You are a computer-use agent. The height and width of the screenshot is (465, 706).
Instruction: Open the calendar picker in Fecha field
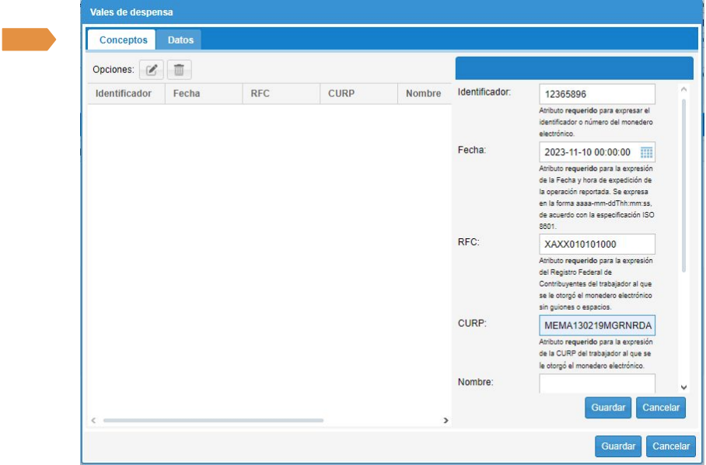[x=646, y=153]
